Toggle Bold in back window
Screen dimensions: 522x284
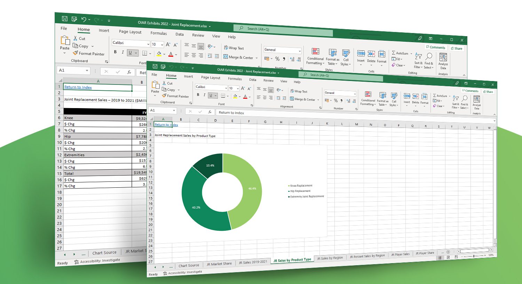coord(115,52)
